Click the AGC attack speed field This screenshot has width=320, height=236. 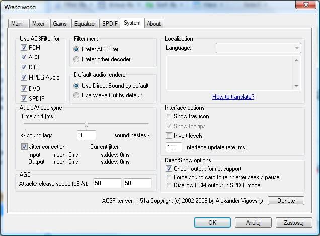point(107,183)
